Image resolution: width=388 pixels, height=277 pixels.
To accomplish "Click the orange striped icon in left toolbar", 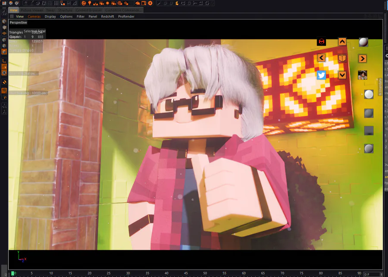I will pos(4,82).
